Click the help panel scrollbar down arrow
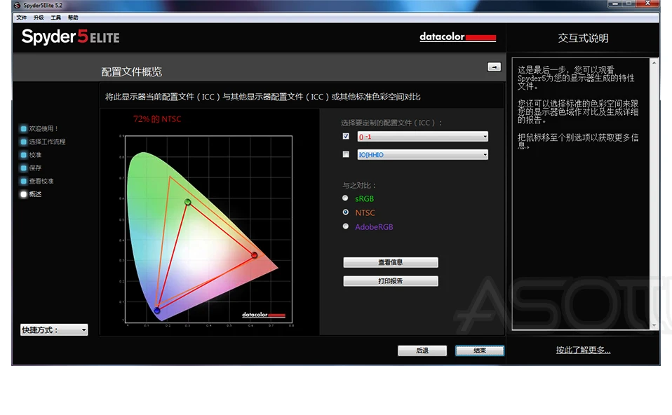The height and width of the screenshot is (415, 672). pyautogui.click(x=654, y=325)
